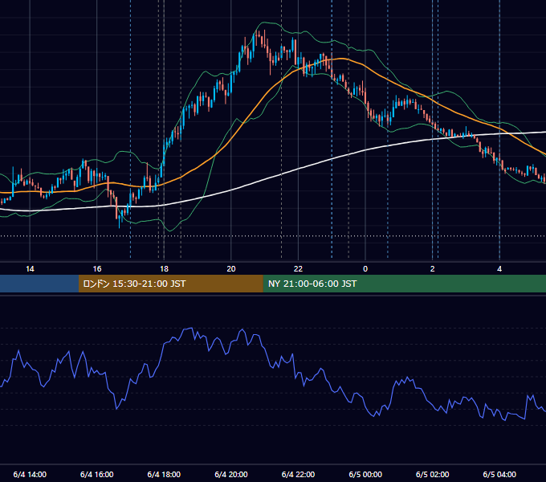The height and width of the screenshot is (482, 546).
Task: Click the 2 hour axis label
Action: (x=433, y=269)
